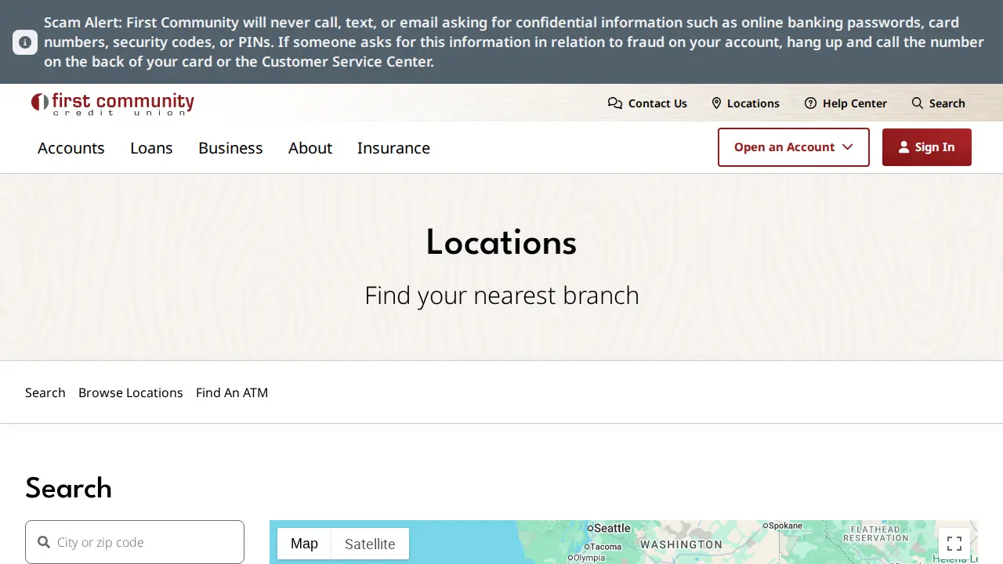Switch the map to Map view
Image resolution: width=1003 pixels, height=564 pixels.
(304, 544)
